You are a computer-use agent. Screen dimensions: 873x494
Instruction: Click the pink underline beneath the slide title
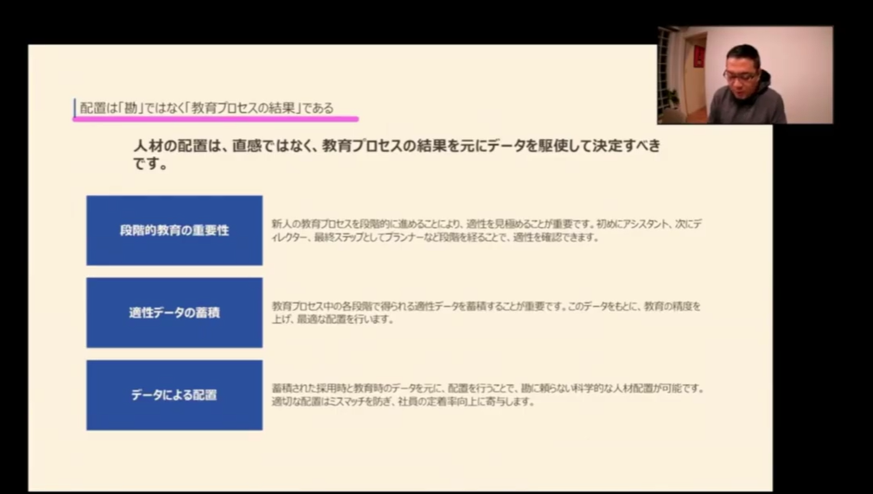pyautogui.click(x=215, y=118)
